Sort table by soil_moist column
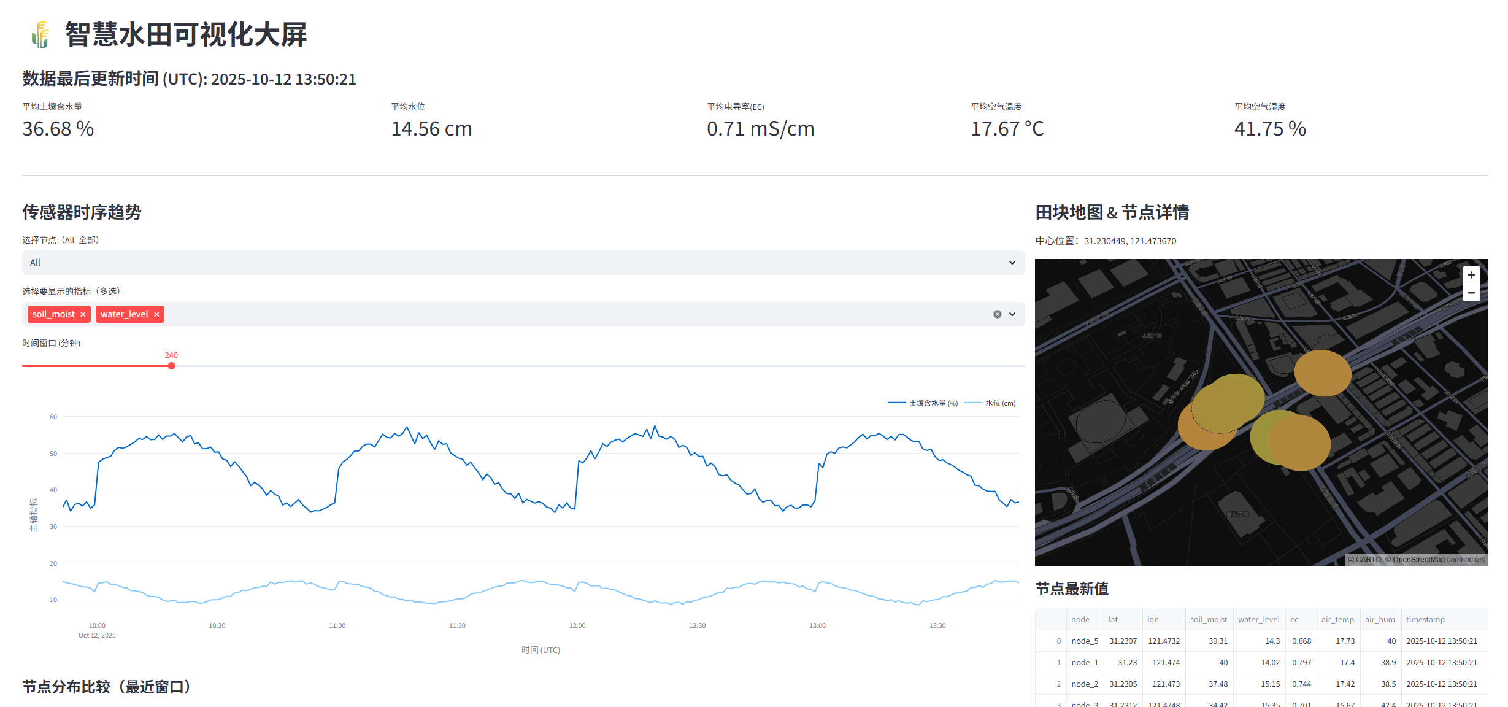Screen dimensions: 1508x707 [1208, 619]
